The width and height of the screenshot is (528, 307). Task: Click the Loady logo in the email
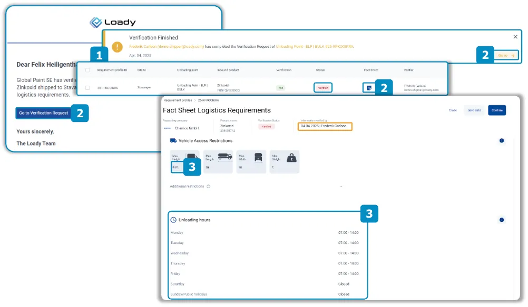pos(112,23)
